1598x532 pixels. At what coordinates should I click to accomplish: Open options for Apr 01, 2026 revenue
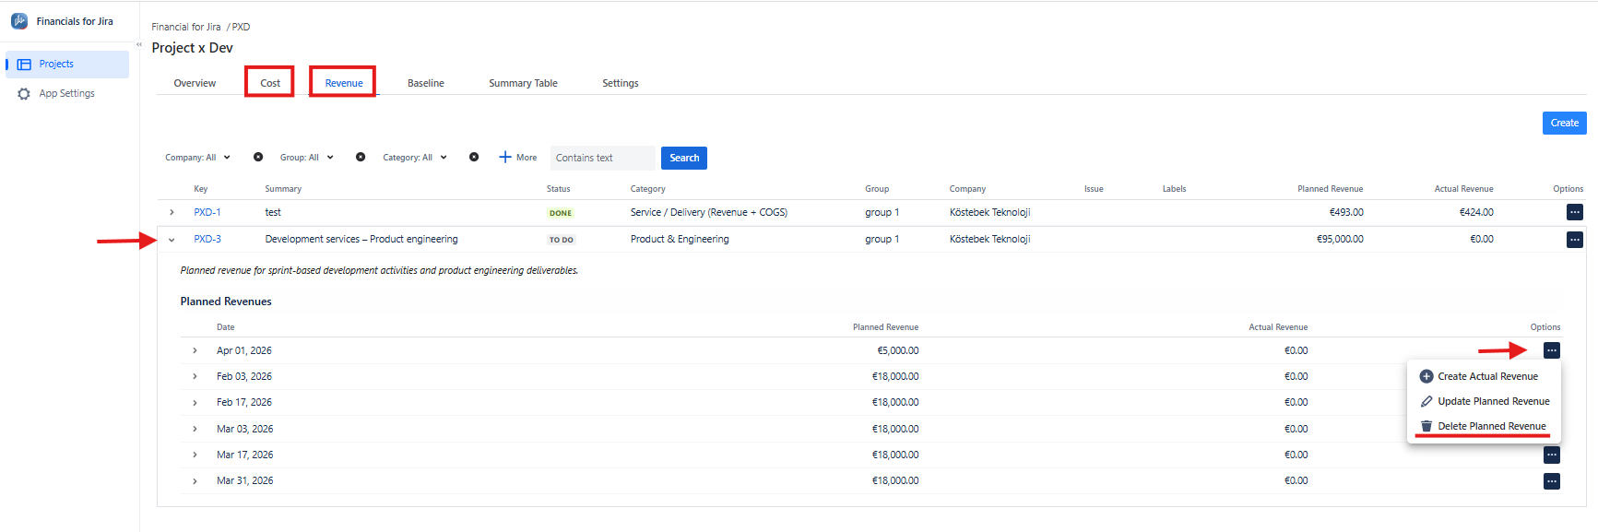click(1552, 350)
